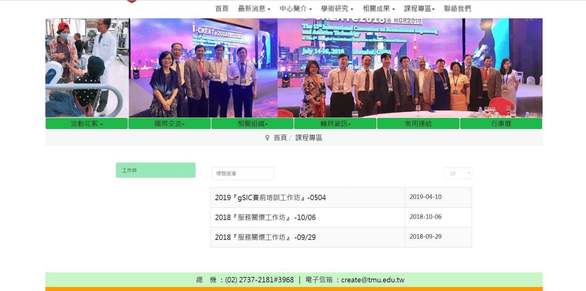Expand the green 活動花絮 menu
The image size is (586, 291).
[87, 124]
